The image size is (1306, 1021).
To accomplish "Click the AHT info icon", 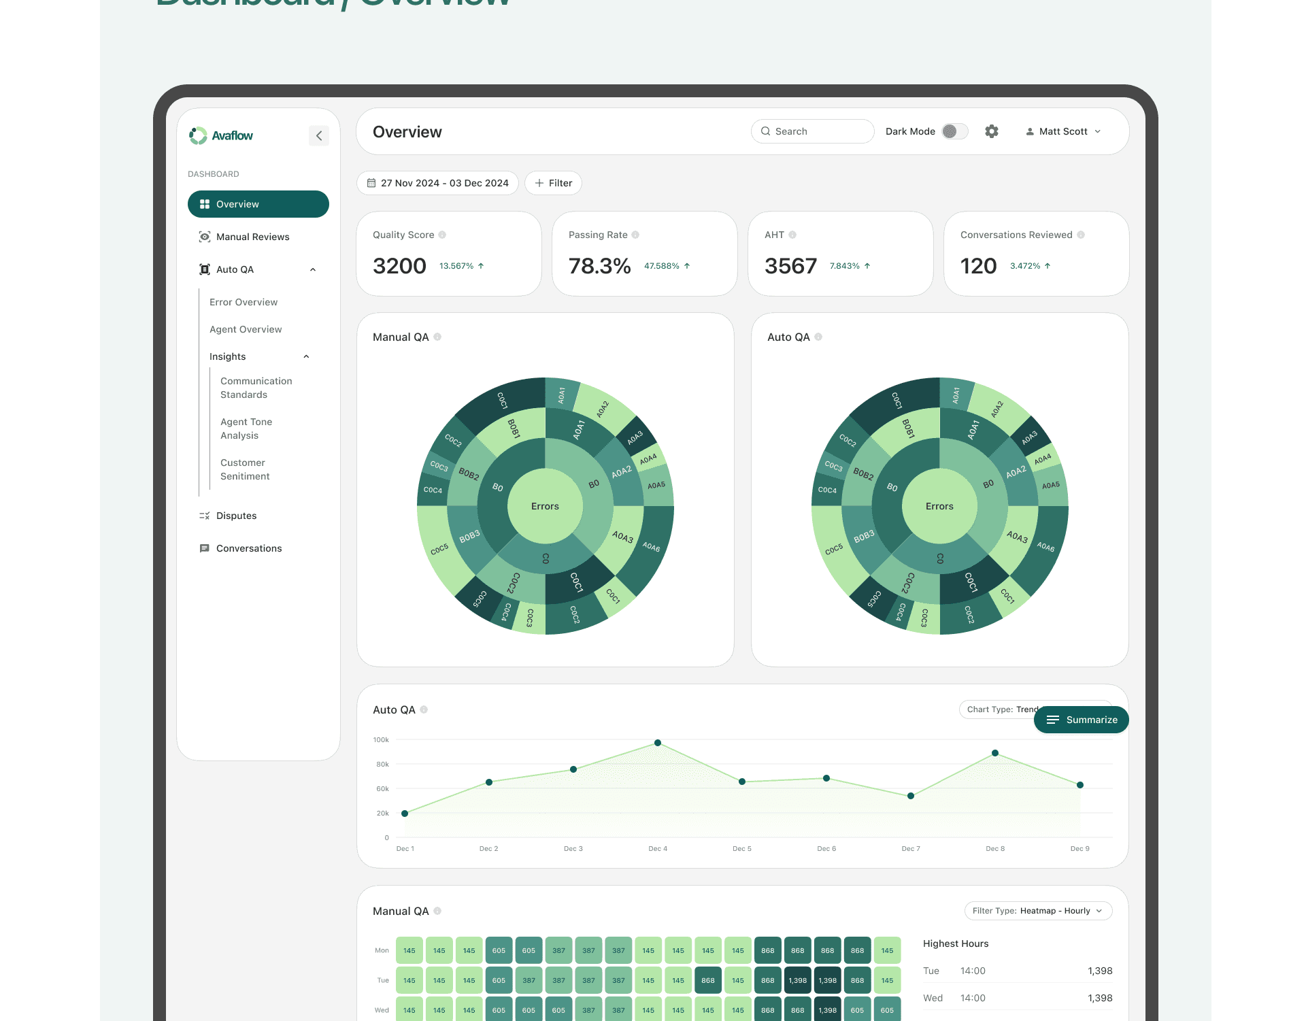I will [x=792, y=235].
